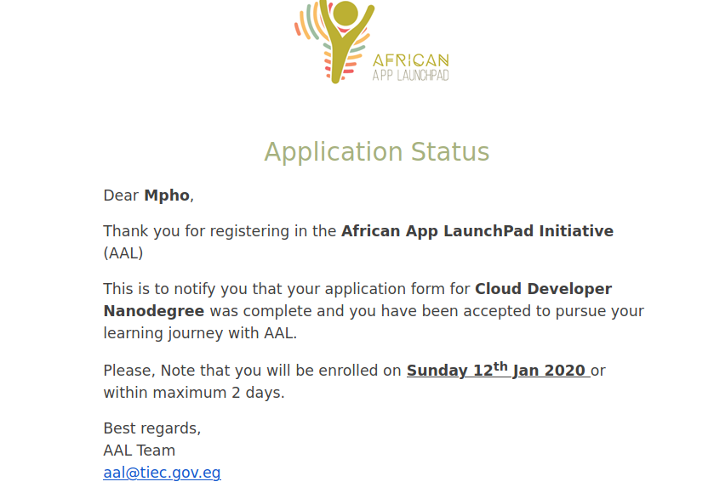This screenshot has width=714, height=493.
Task: Click the aal@tiec.gov.eg email link
Action: (162, 473)
